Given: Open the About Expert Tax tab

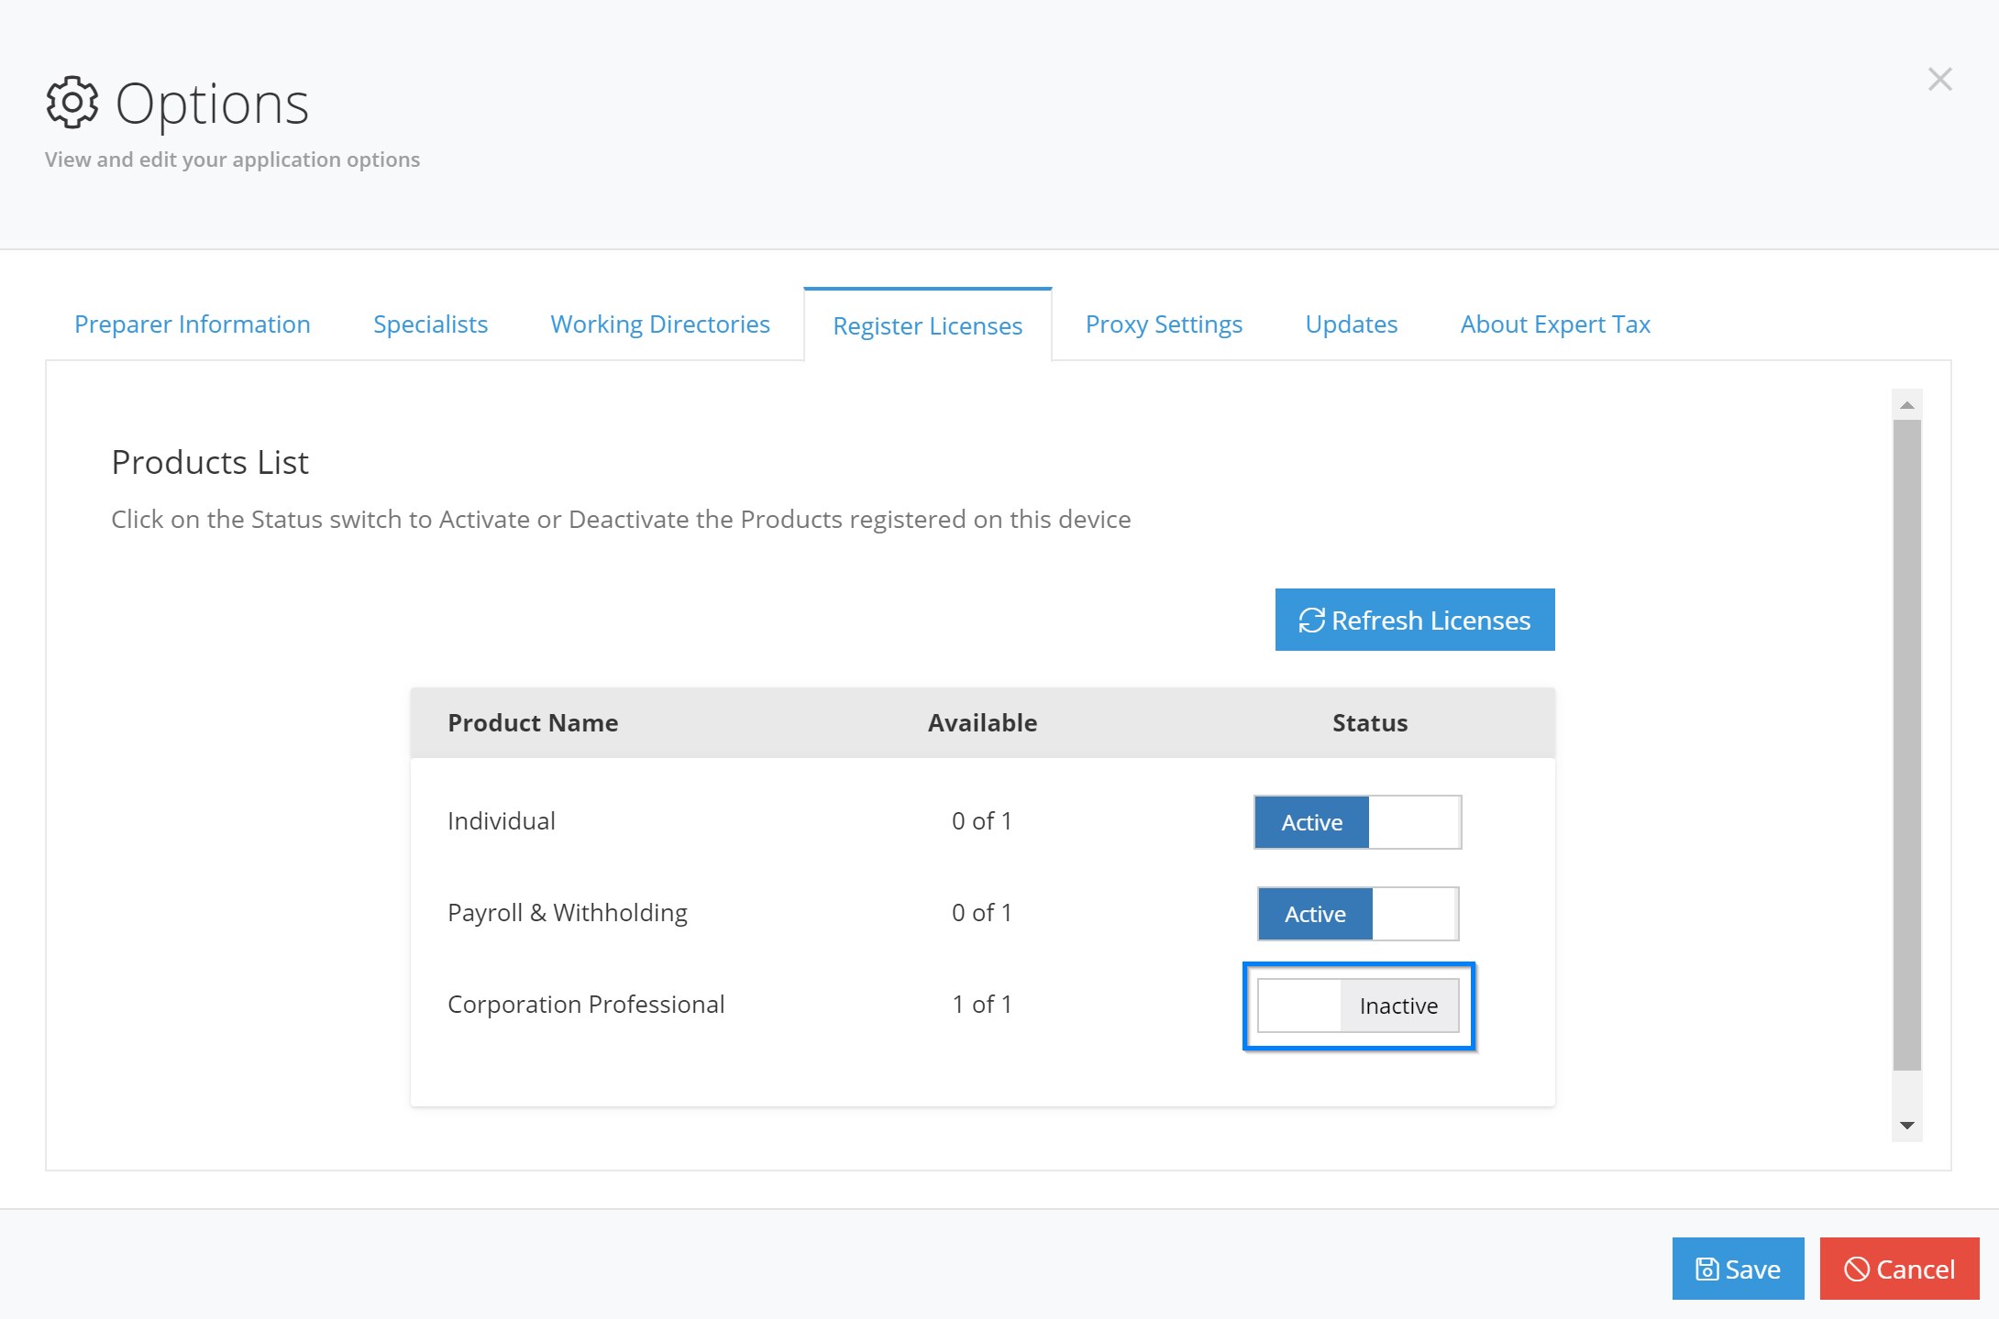Looking at the screenshot, I should click(x=1556, y=324).
